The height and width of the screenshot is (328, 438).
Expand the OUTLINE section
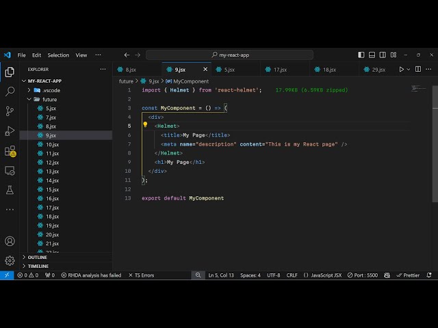tap(38, 257)
